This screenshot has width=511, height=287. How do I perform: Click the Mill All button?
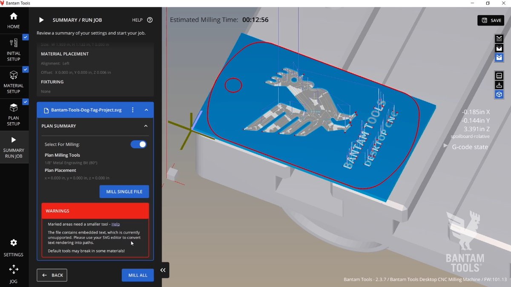(x=138, y=275)
